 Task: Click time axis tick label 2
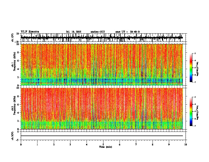pyautogui.click(x=54, y=145)
